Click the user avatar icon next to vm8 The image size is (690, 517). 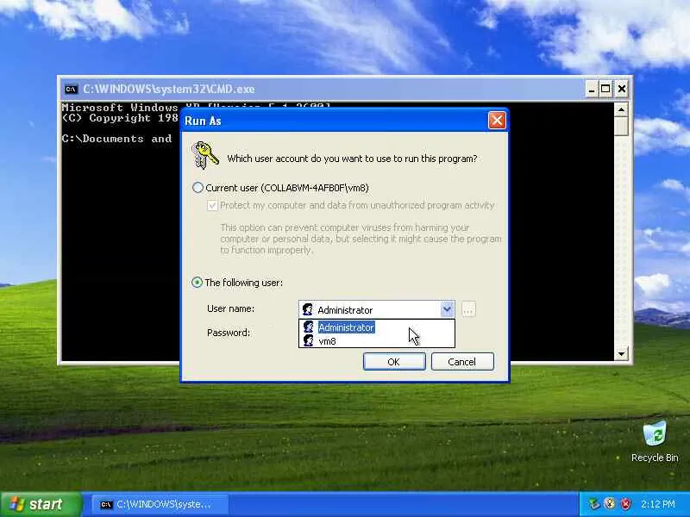[x=309, y=340]
